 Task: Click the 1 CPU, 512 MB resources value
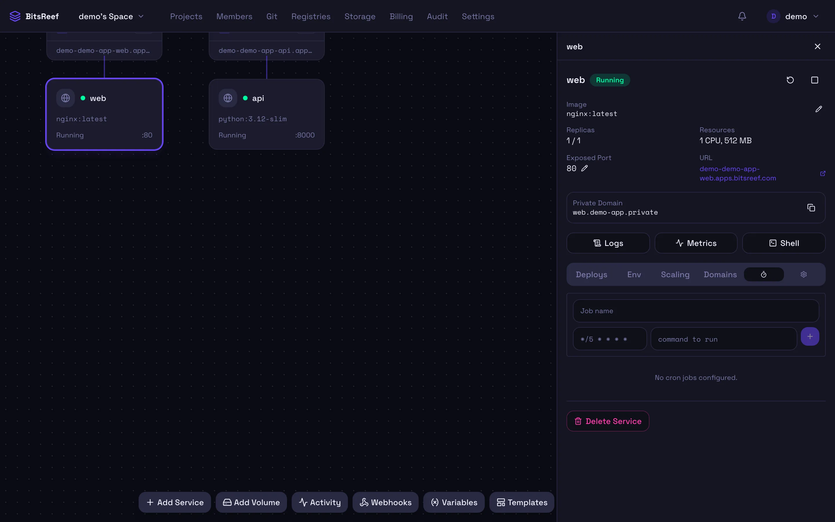point(725,141)
